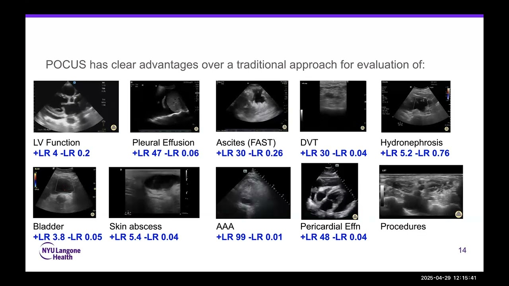Screen dimensions: 509x286
Task: Click the gold badge on the Bladder image
Action: click(93, 214)
